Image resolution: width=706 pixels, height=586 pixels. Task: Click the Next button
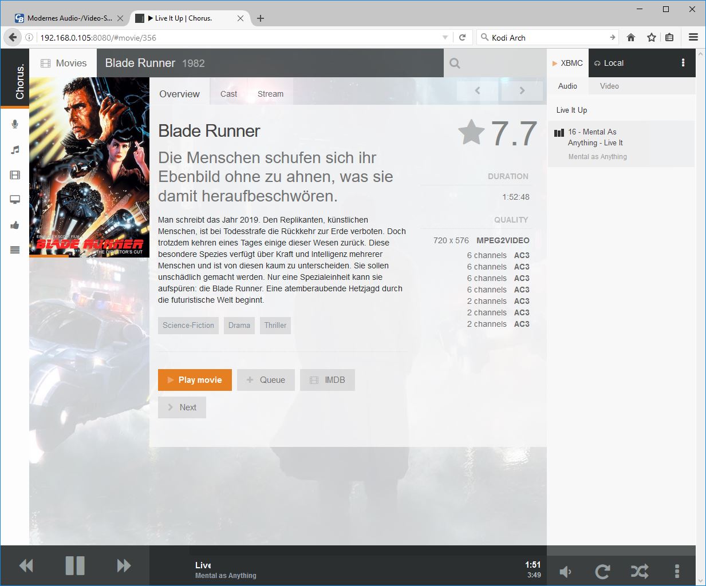182,407
